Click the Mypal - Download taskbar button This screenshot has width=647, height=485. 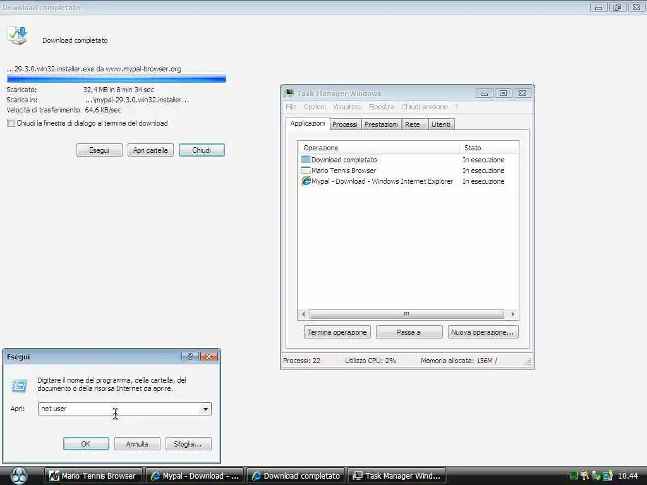click(195, 476)
